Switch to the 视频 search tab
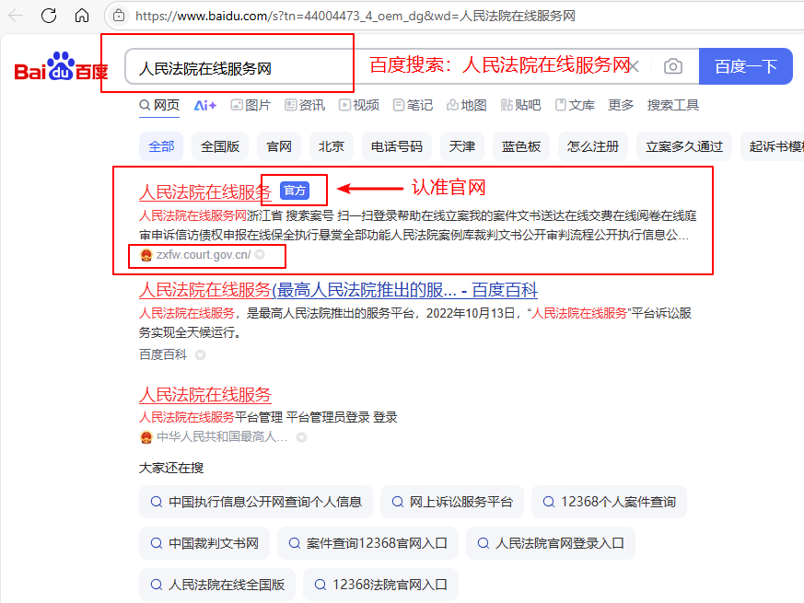Screen dimensions: 804x603 point(359,105)
